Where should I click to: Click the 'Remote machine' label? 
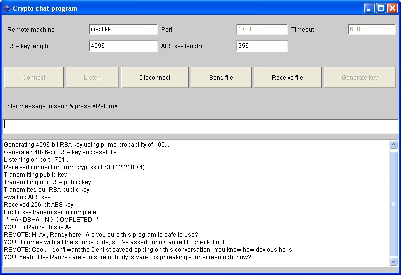pyautogui.click(x=31, y=30)
